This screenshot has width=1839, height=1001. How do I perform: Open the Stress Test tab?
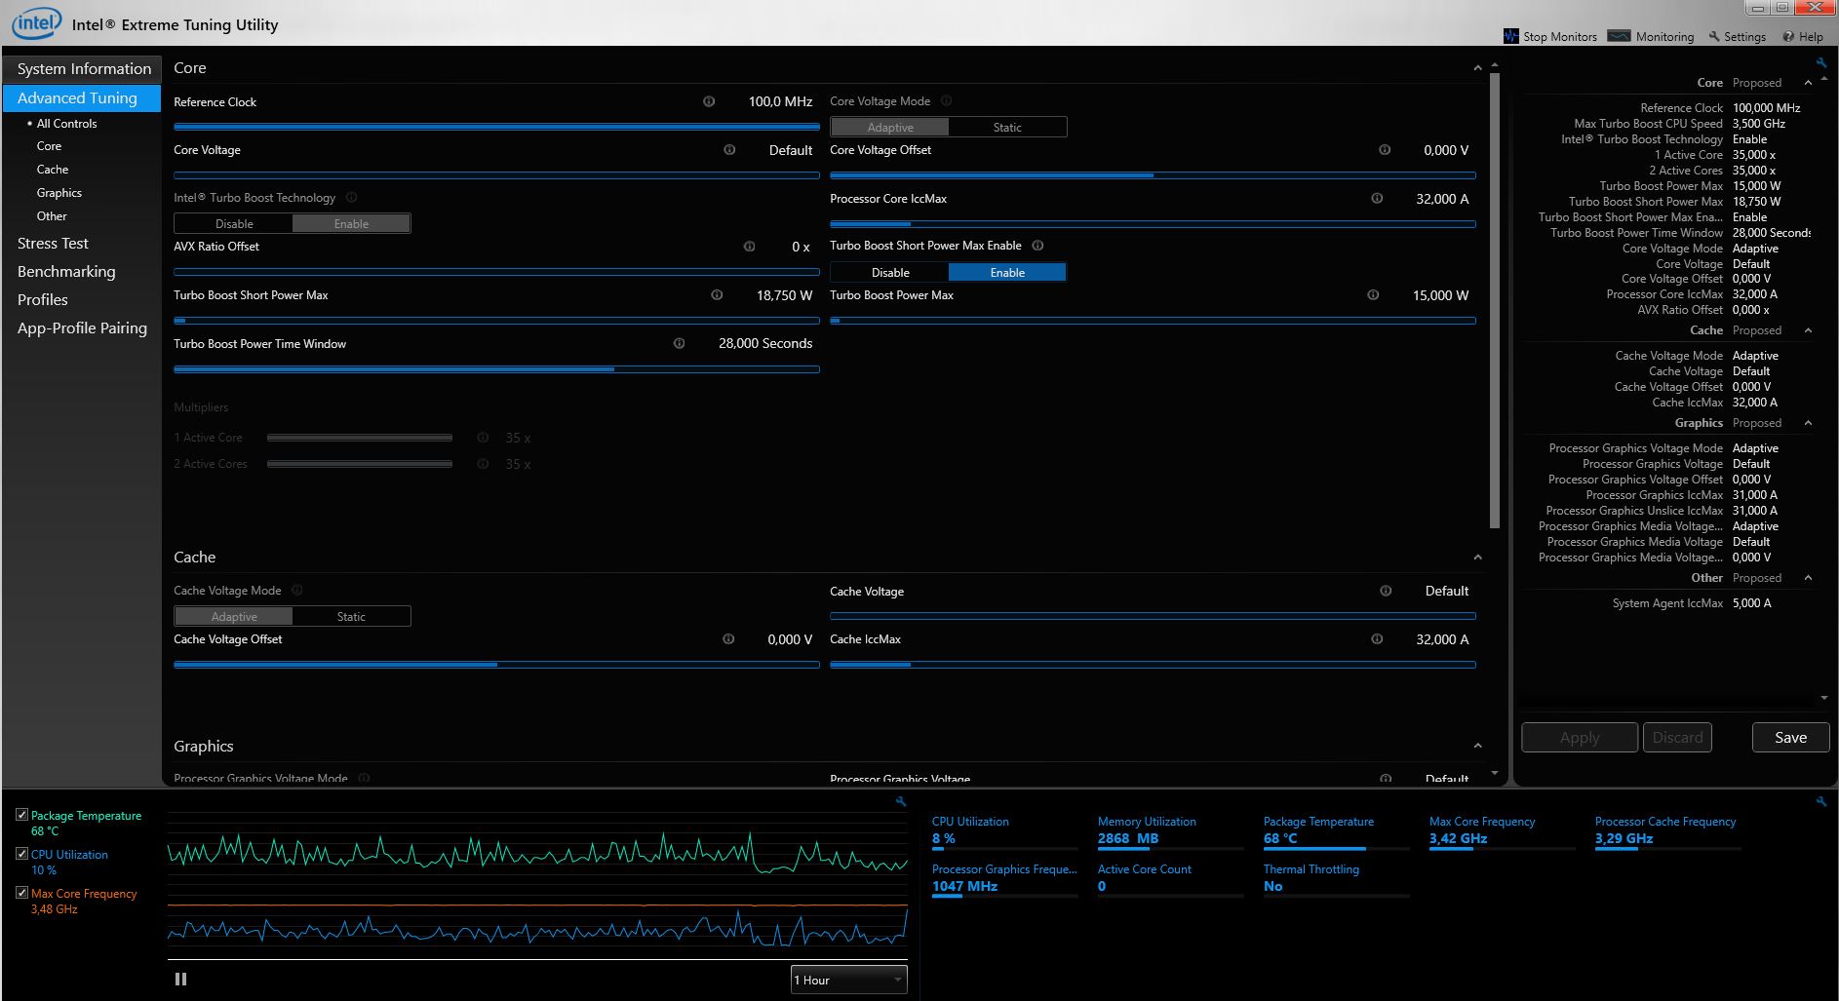click(53, 244)
